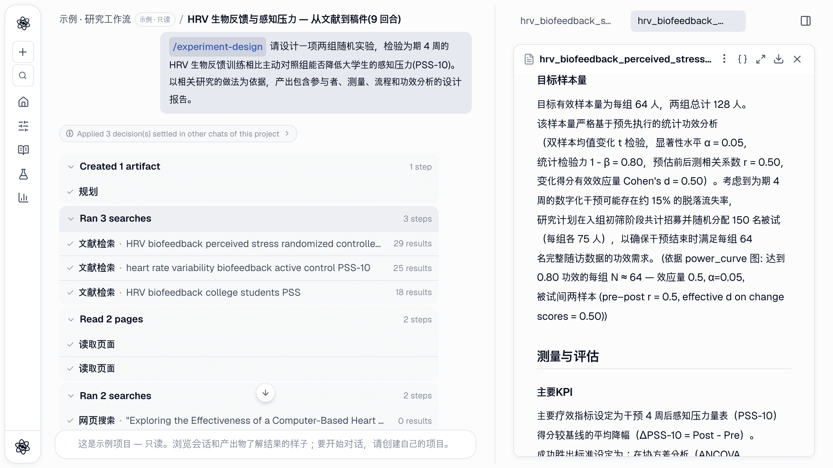Switch to hrv_biofeedback_s... tab
Viewport: 833px width, 468px height.
[x=566, y=21]
